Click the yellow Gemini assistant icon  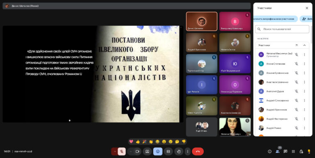pos(309,151)
